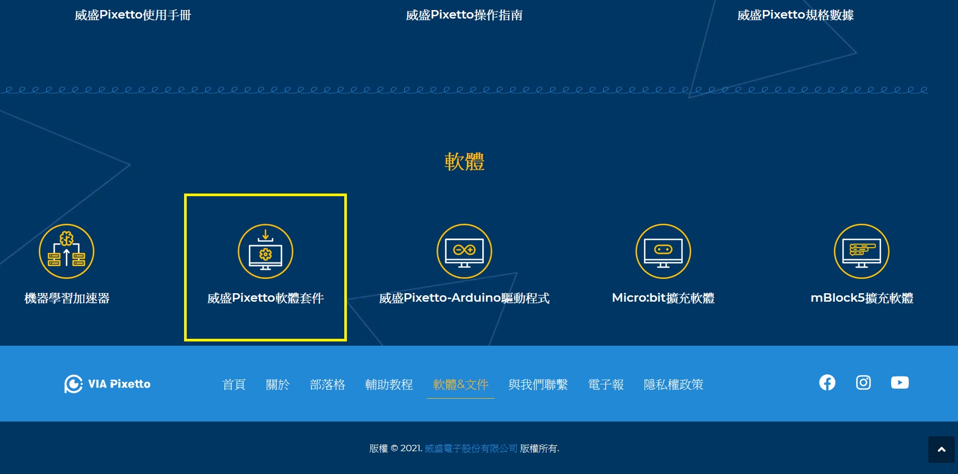This screenshot has height=474, width=958.
Task: Open 威盛Pixetto規格數據 link
Action: [796, 15]
